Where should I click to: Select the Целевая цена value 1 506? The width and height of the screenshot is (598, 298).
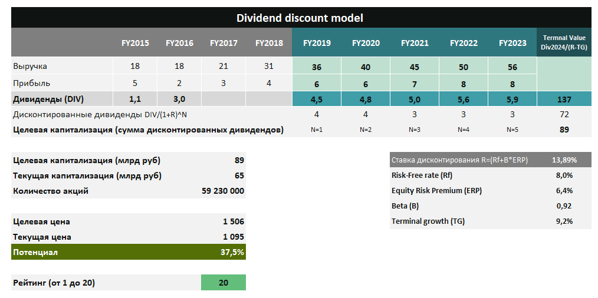233,221
